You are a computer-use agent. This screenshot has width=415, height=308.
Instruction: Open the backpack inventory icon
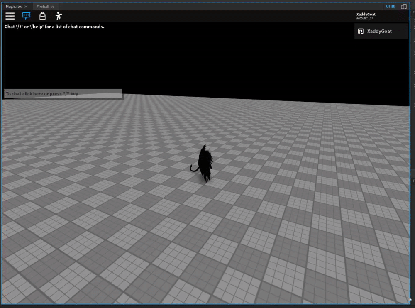click(42, 16)
